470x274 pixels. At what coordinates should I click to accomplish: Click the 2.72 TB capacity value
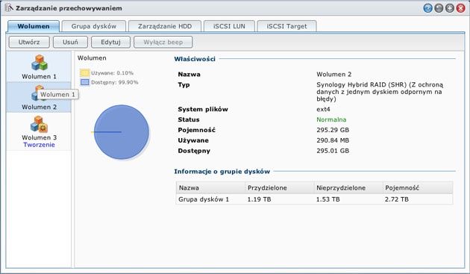397,199
